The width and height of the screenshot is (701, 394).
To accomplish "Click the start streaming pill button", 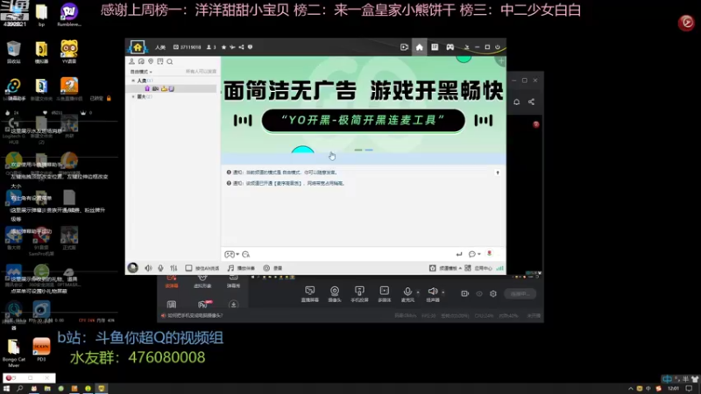I will point(520,293).
